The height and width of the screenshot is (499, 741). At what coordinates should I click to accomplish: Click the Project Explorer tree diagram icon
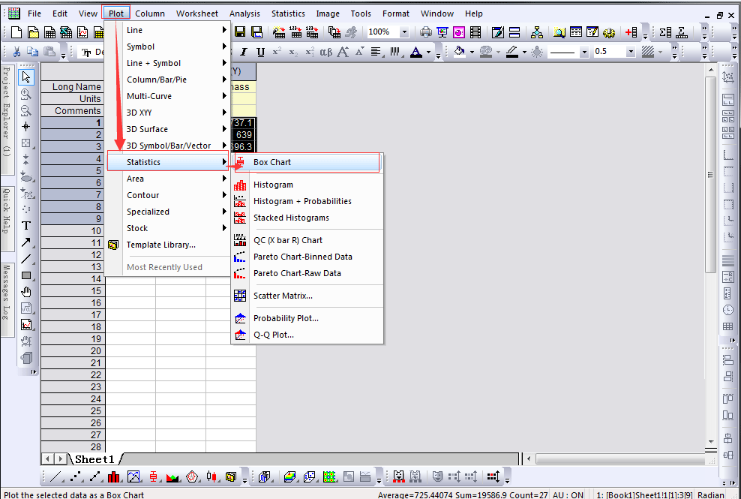click(x=537, y=32)
